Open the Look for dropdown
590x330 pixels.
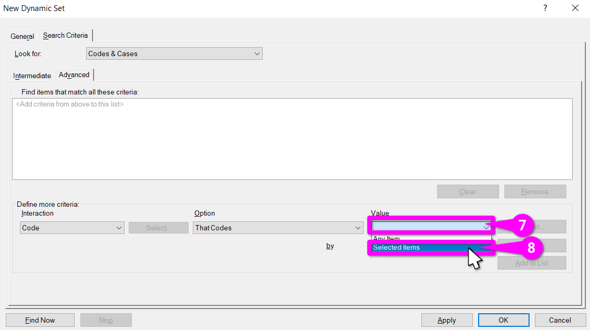[174, 54]
